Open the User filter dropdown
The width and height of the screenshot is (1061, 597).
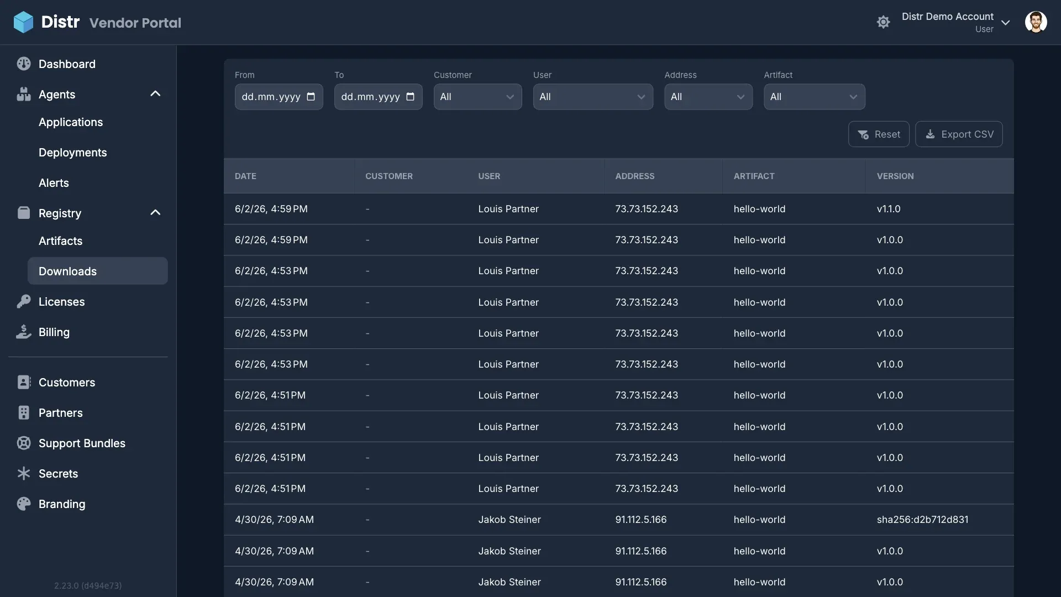pos(593,97)
